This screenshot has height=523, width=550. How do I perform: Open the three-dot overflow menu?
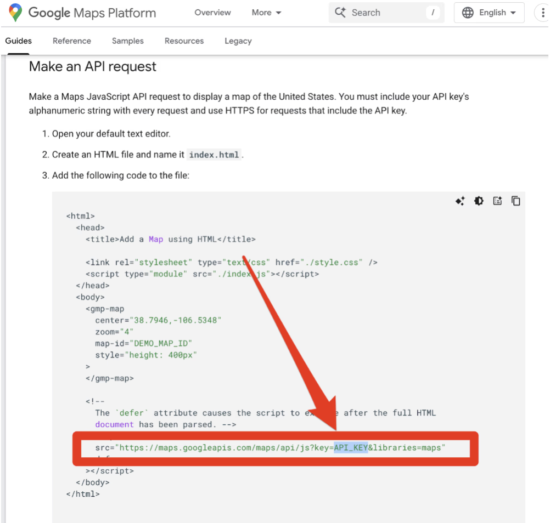543,13
